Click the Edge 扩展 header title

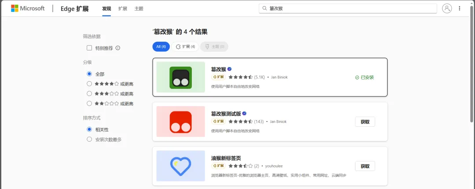click(x=74, y=9)
